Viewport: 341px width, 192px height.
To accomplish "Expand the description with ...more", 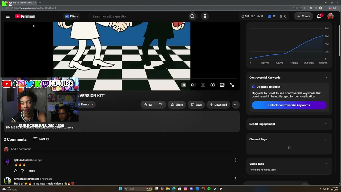I will pos(69,127).
